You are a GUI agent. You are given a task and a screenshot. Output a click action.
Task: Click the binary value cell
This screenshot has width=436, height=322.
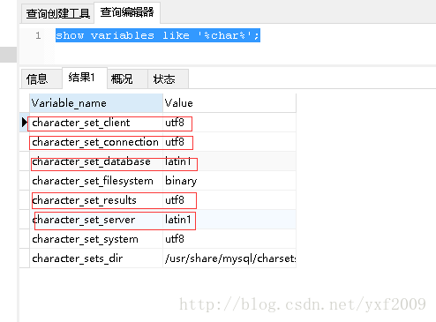click(229, 181)
